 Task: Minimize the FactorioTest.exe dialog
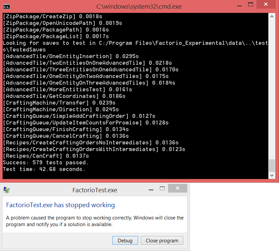pos(151,190)
